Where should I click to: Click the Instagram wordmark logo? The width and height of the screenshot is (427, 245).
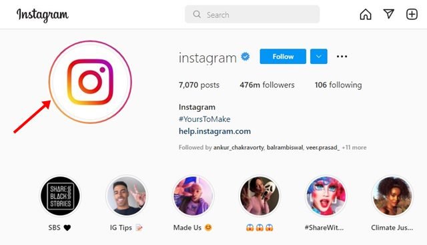[x=43, y=15]
